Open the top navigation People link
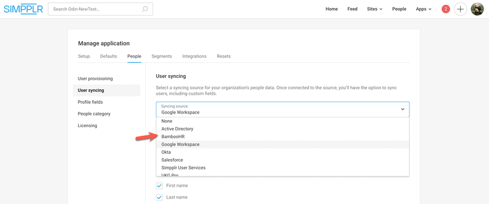This screenshot has height=204, width=489. [x=399, y=9]
